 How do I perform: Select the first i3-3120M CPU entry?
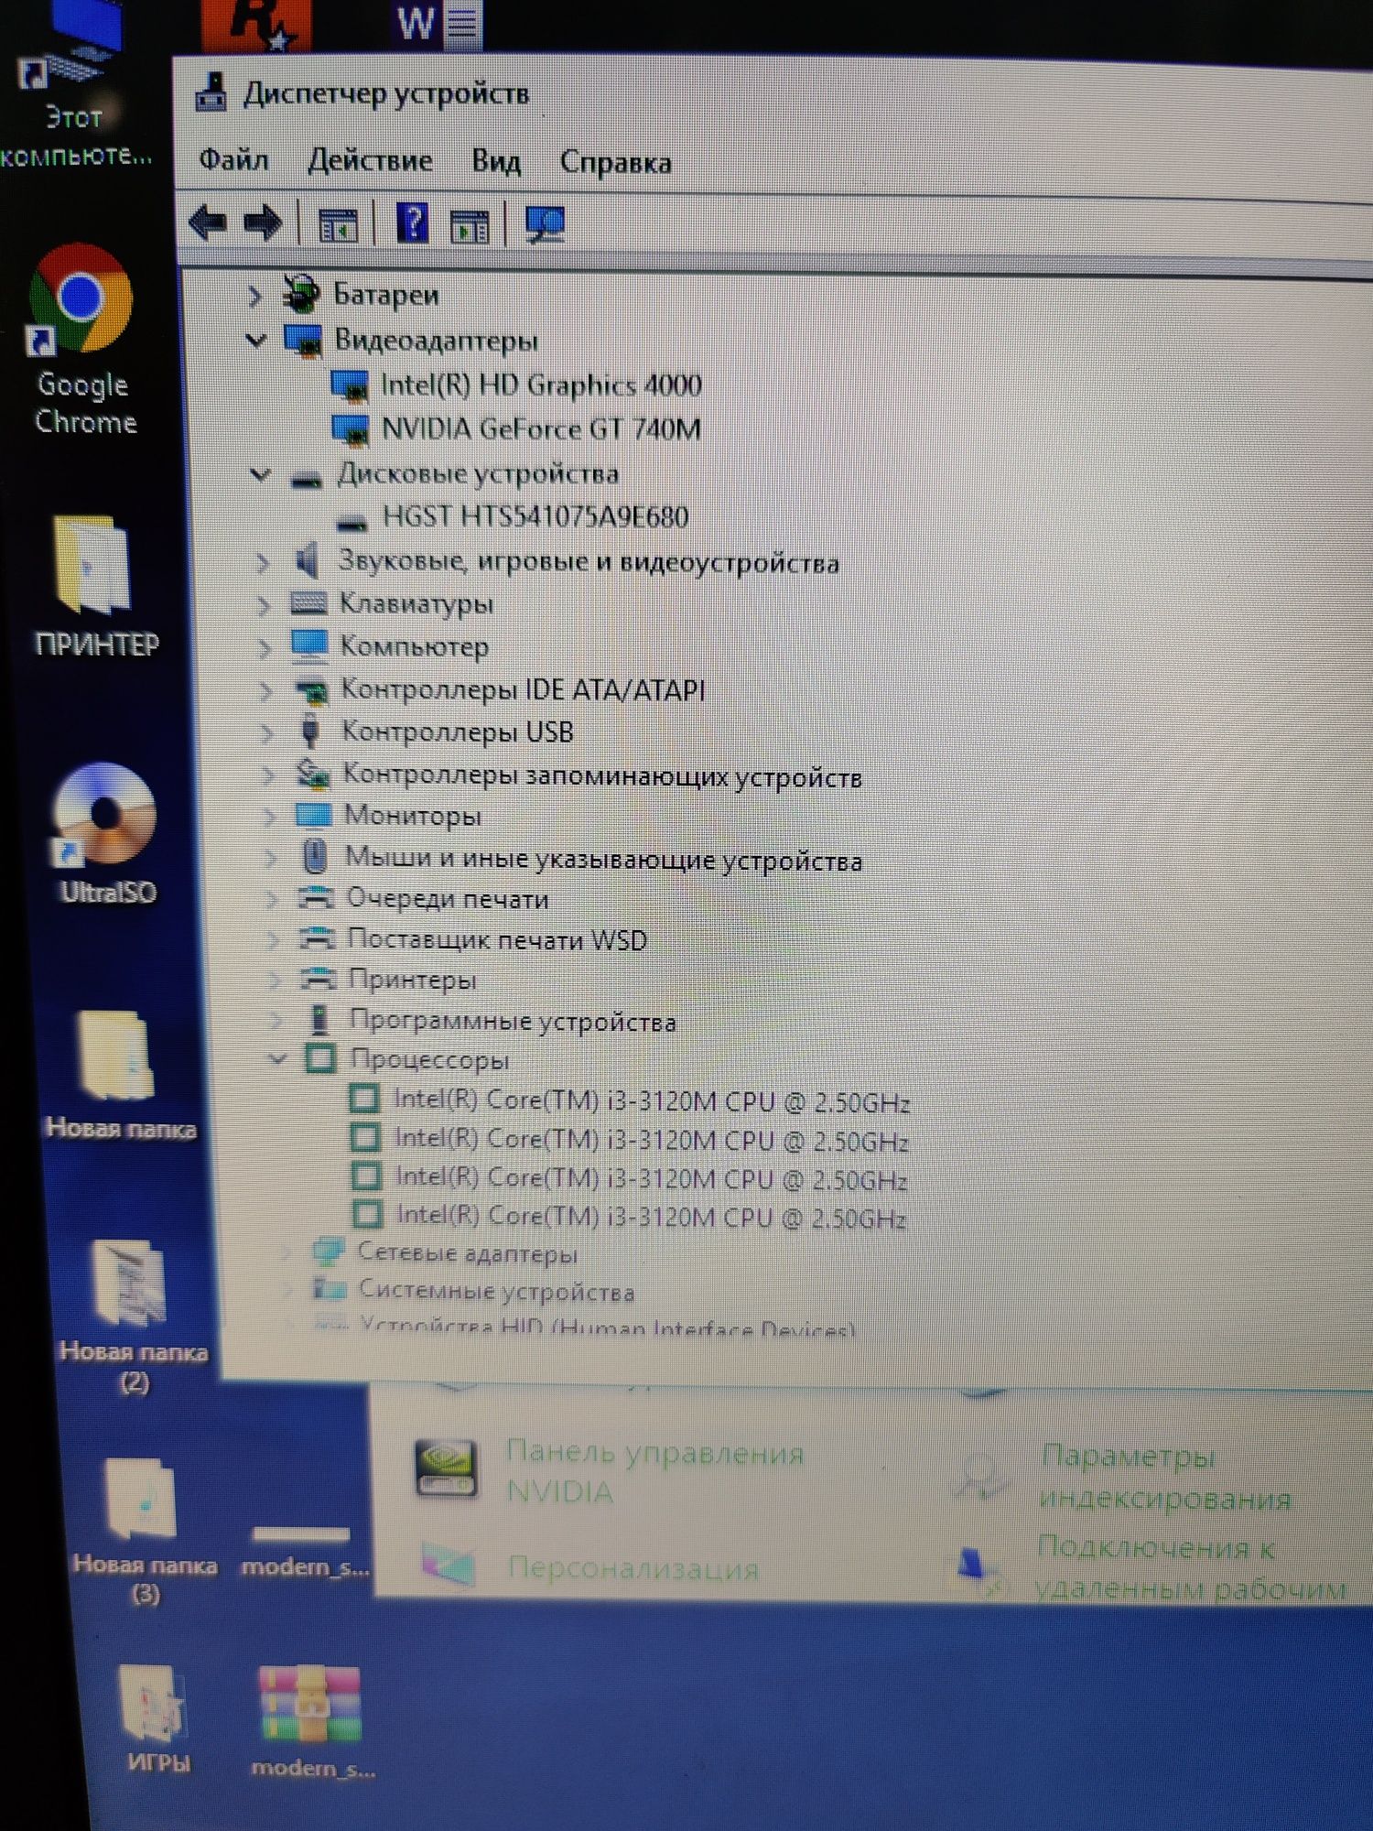click(652, 1100)
